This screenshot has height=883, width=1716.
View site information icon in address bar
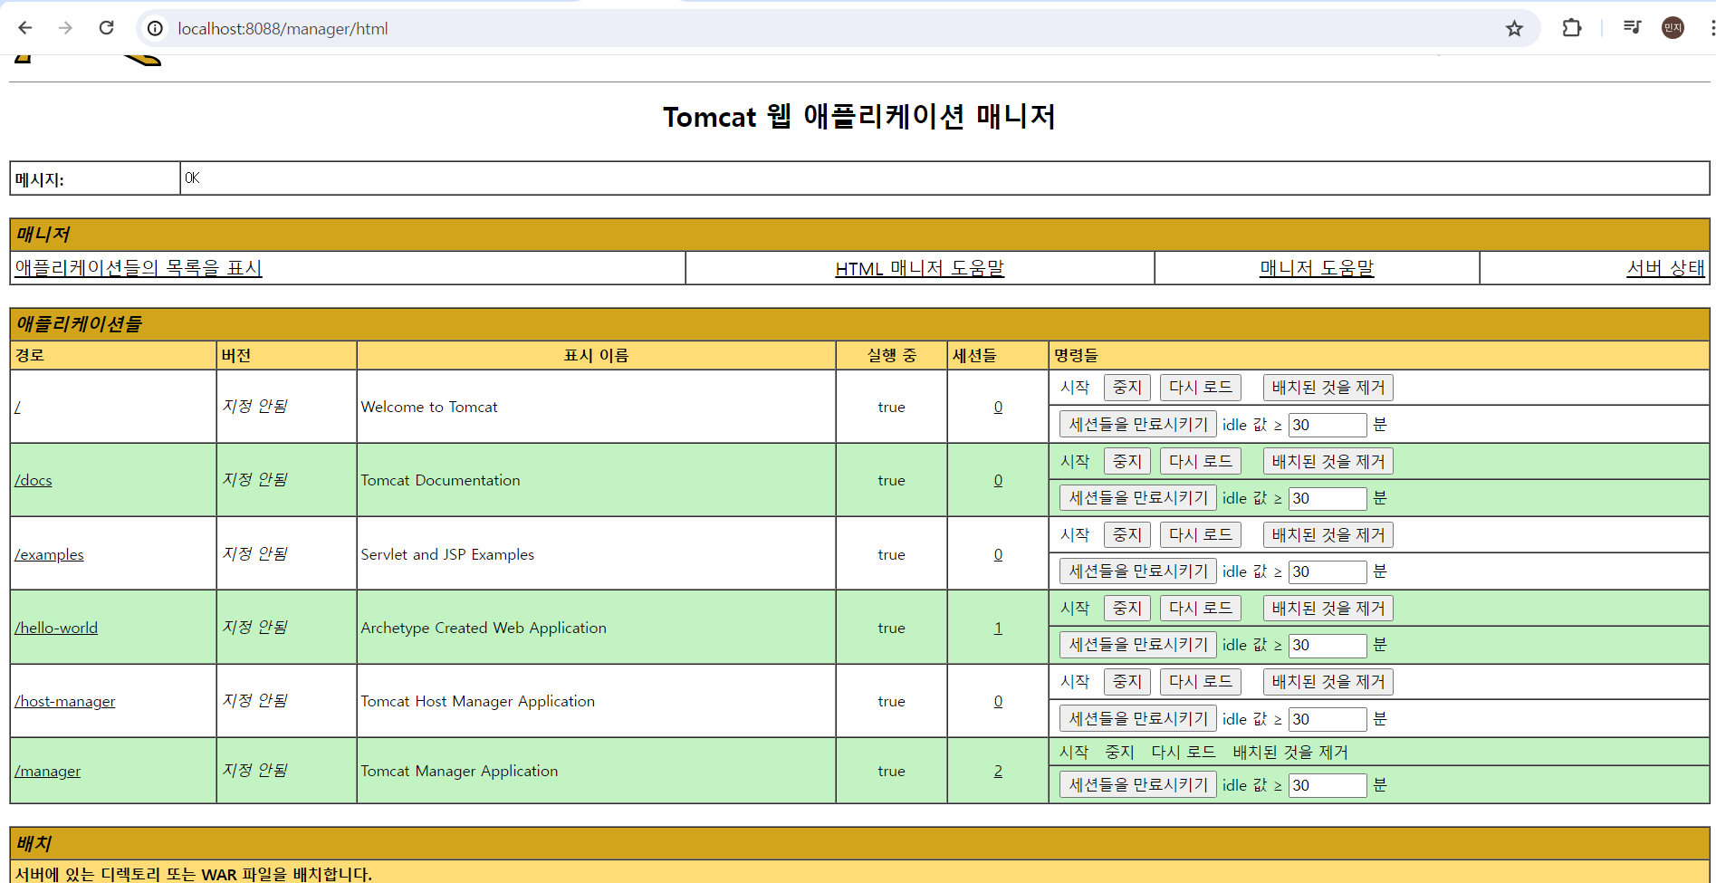[x=156, y=29]
